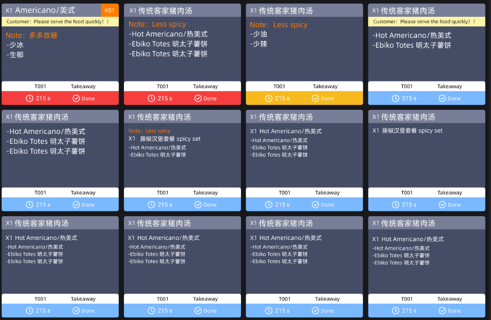The height and width of the screenshot is (320, 491).
Task: Click the 少冰 modifier on the Americano order
Action: pos(16,45)
